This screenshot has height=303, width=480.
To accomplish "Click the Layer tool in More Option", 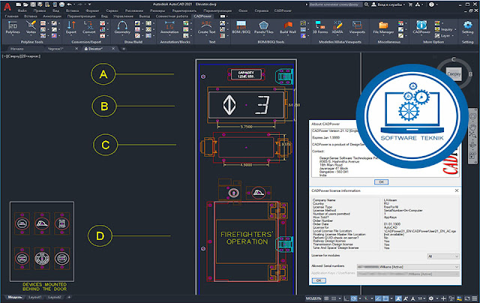I will pos(442,36).
